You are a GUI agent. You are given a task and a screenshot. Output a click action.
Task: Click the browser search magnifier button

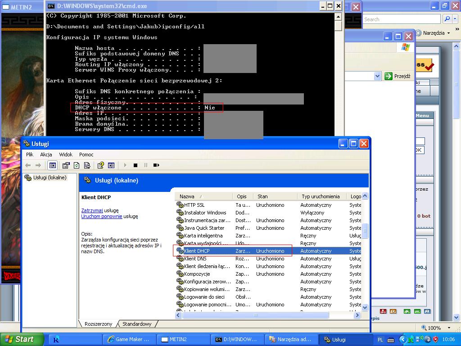[x=447, y=19]
